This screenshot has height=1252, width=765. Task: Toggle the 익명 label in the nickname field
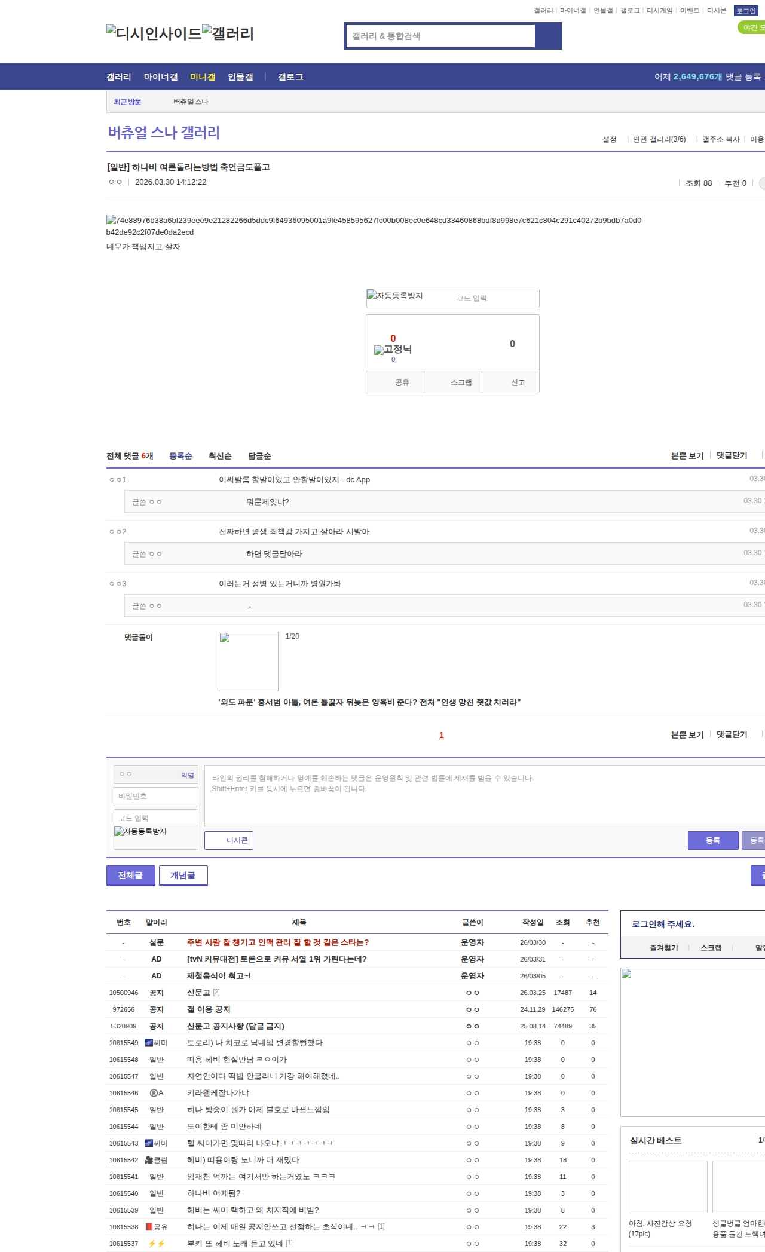(x=187, y=775)
